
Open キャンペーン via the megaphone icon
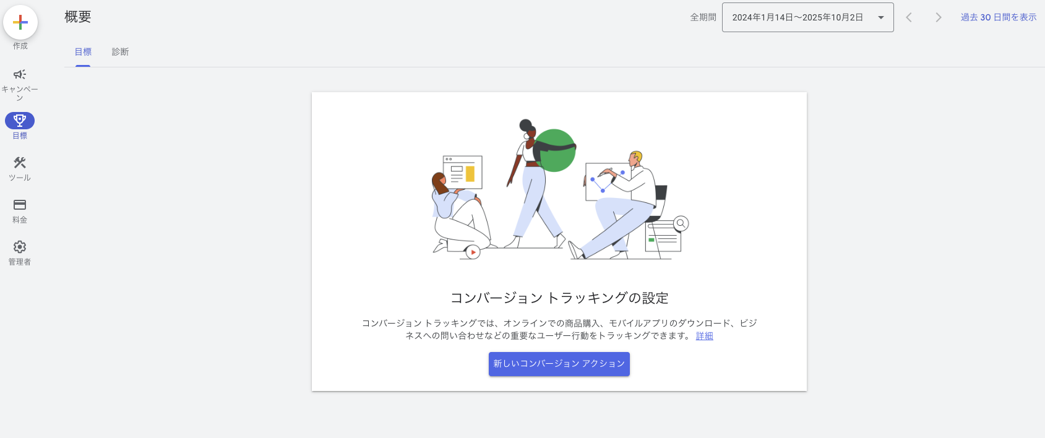click(20, 75)
